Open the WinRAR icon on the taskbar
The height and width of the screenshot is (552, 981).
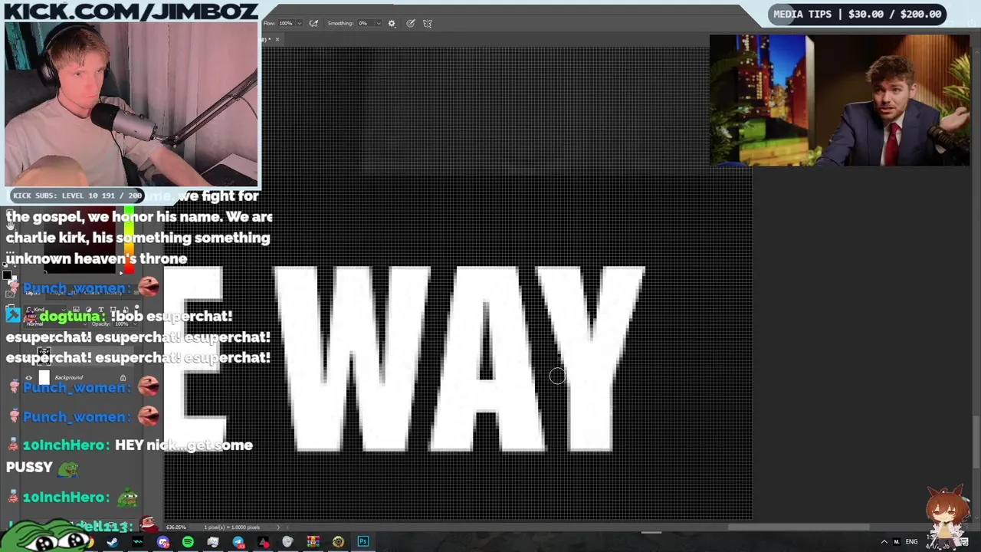point(313,542)
